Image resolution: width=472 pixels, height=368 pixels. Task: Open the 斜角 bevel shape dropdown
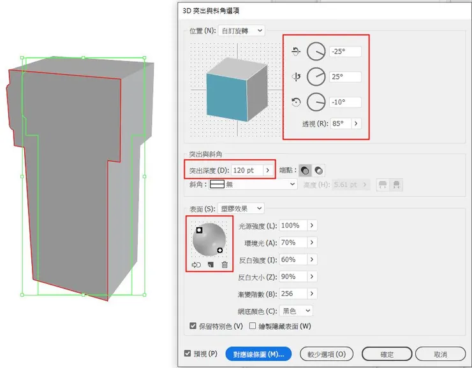pyautogui.click(x=253, y=184)
